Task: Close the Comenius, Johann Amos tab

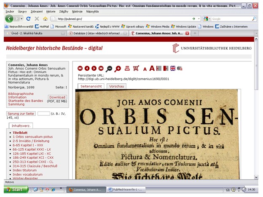Action: (187, 33)
